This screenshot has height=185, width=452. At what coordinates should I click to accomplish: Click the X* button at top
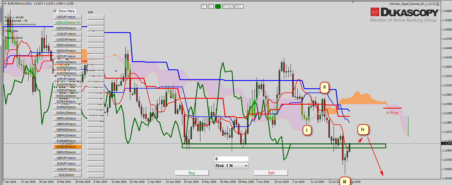(x=204, y=6)
